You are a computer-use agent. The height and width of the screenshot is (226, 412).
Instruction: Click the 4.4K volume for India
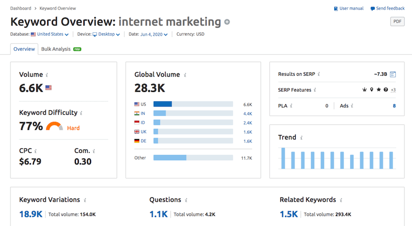click(x=248, y=114)
